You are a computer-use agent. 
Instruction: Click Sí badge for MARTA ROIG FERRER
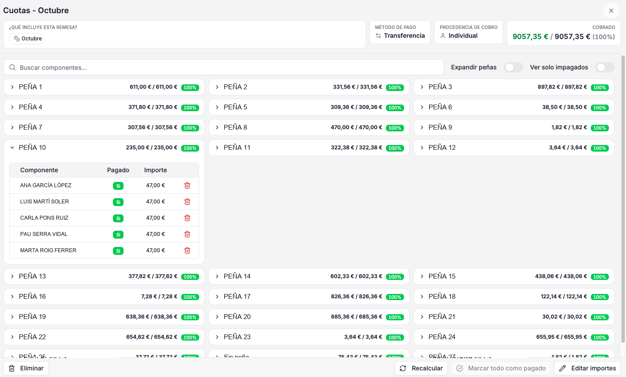pos(118,251)
